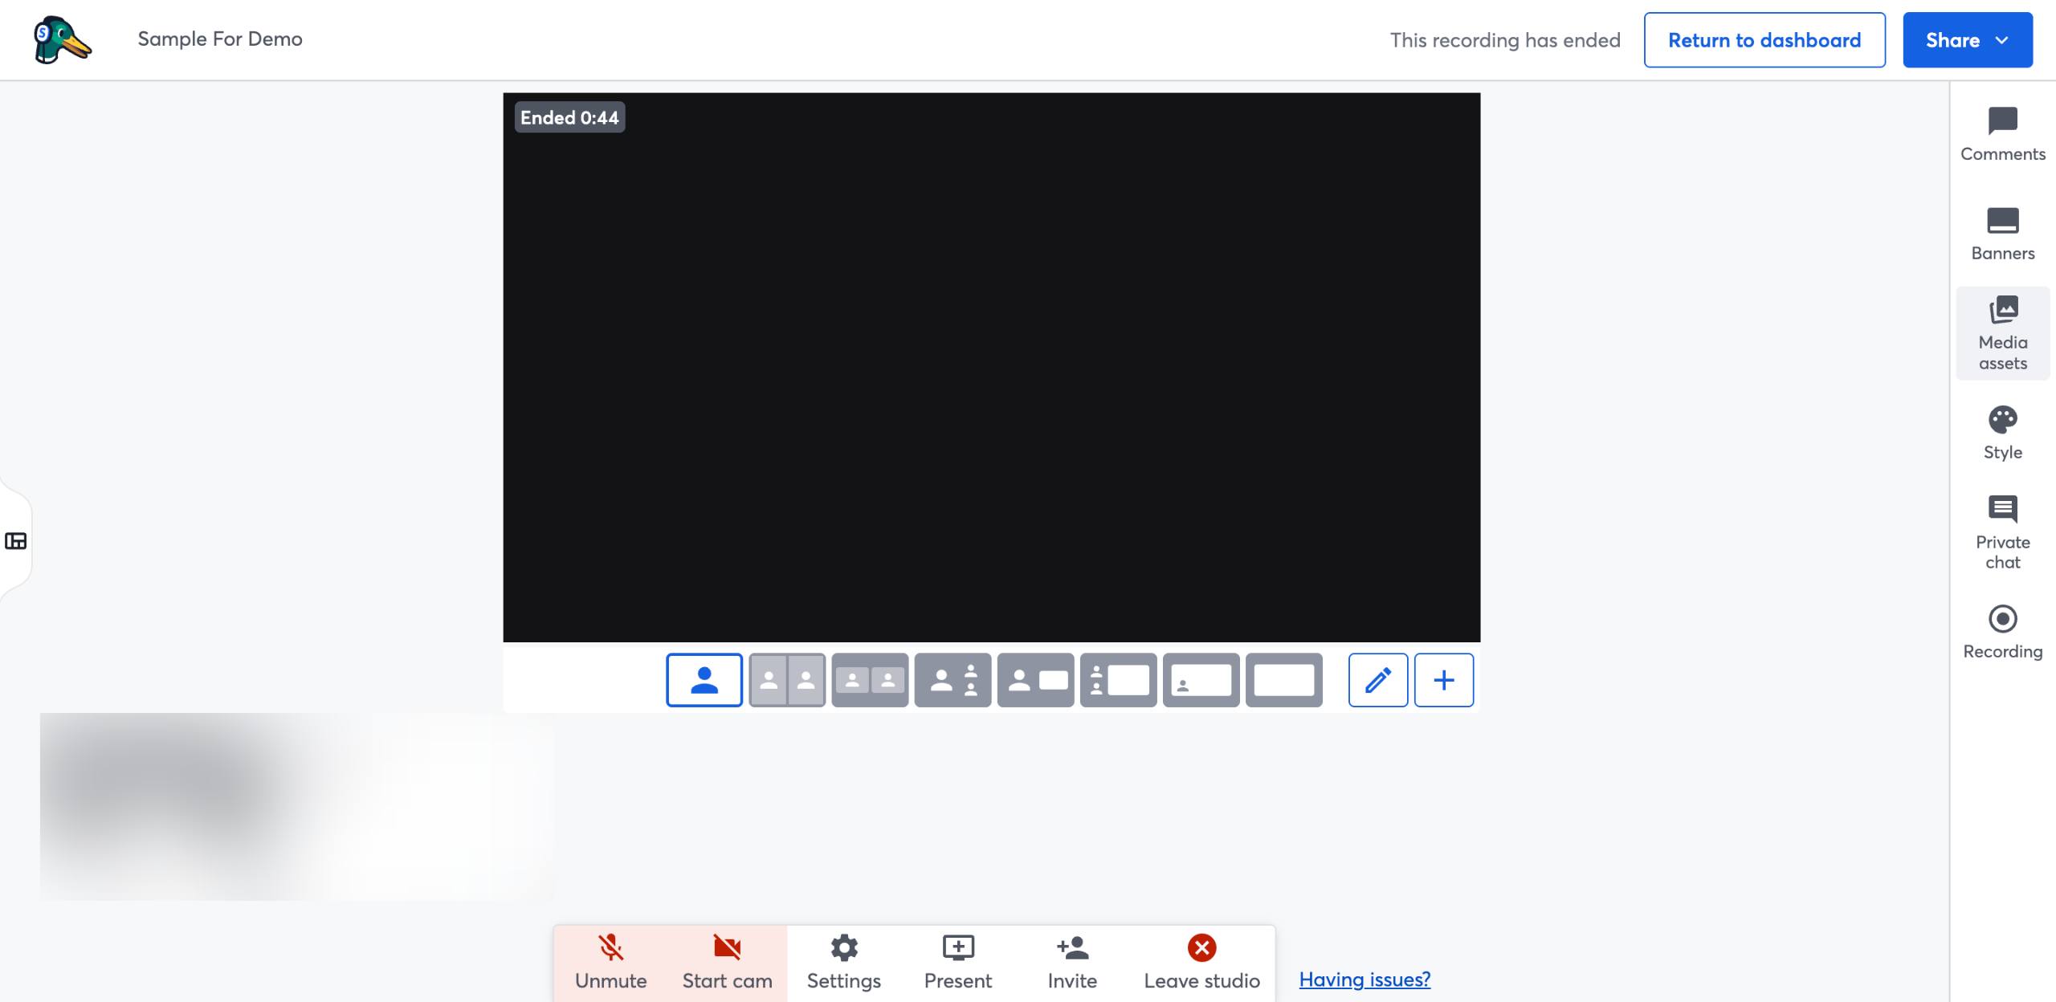Image resolution: width=2056 pixels, height=1002 pixels.
Task: Open the Recording panel
Action: tap(2001, 631)
